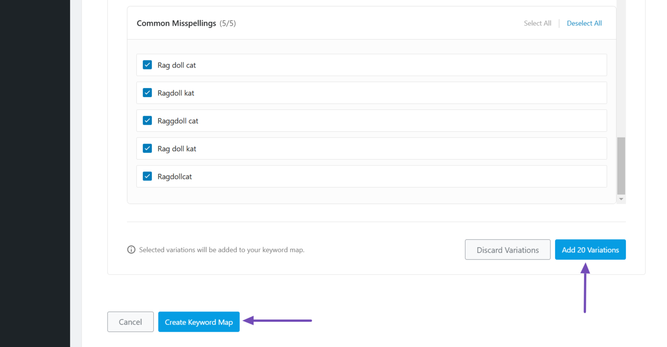Uncheck the "Ragdoll kat" checkbox
This screenshot has width=667, height=347.
[147, 92]
